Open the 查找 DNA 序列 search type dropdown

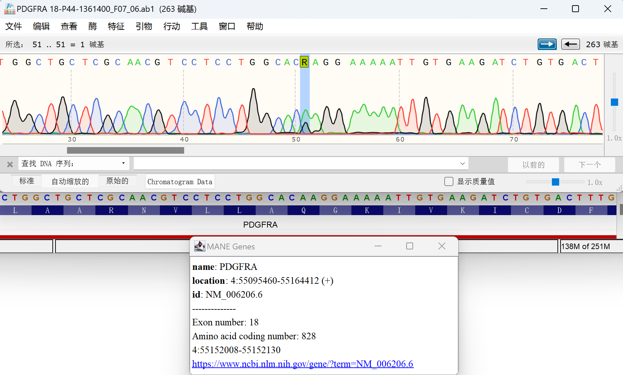click(x=123, y=163)
